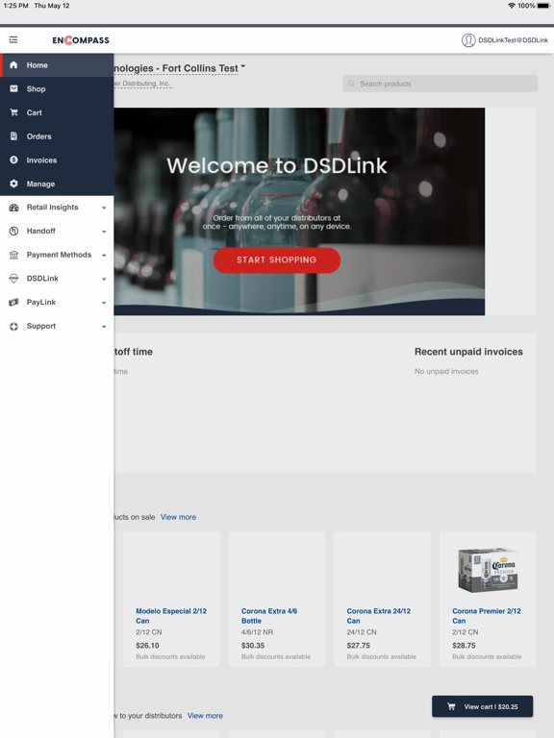Viewport: 554px width, 738px height.
Task: Click the Support lifebuoy icon
Action: pos(13,326)
